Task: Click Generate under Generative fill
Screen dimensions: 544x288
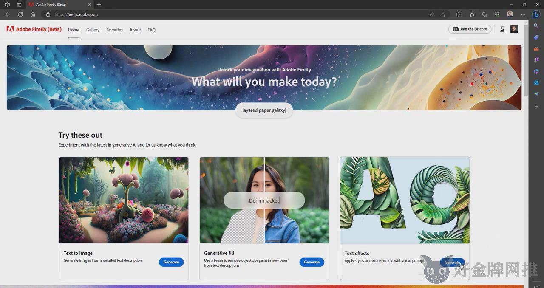Action: (312, 262)
